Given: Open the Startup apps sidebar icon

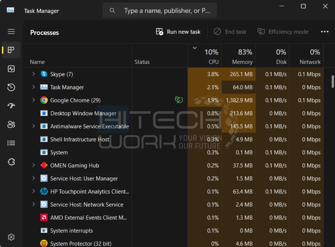Looking at the screenshot, I should click(x=11, y=106).
